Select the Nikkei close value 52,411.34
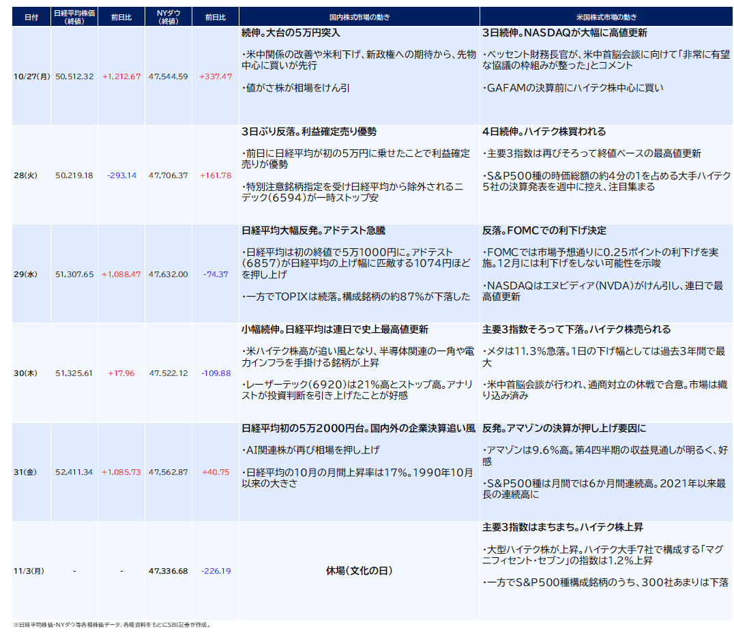This screenshot has width=734, height=635. tap(74, 472)
